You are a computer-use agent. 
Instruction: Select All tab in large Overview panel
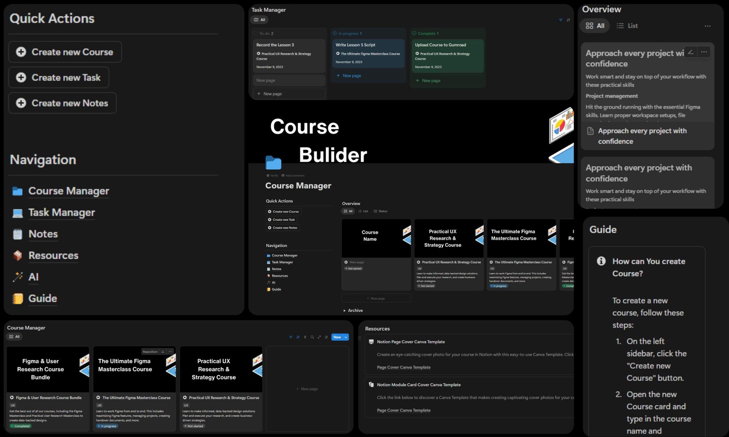pos(595,26)
